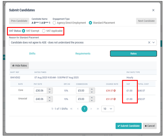Decrease the Unsocial pay rate with down arrow
Image resolution: width=166 pixels, height=136 pixels.
coord(49,100)
